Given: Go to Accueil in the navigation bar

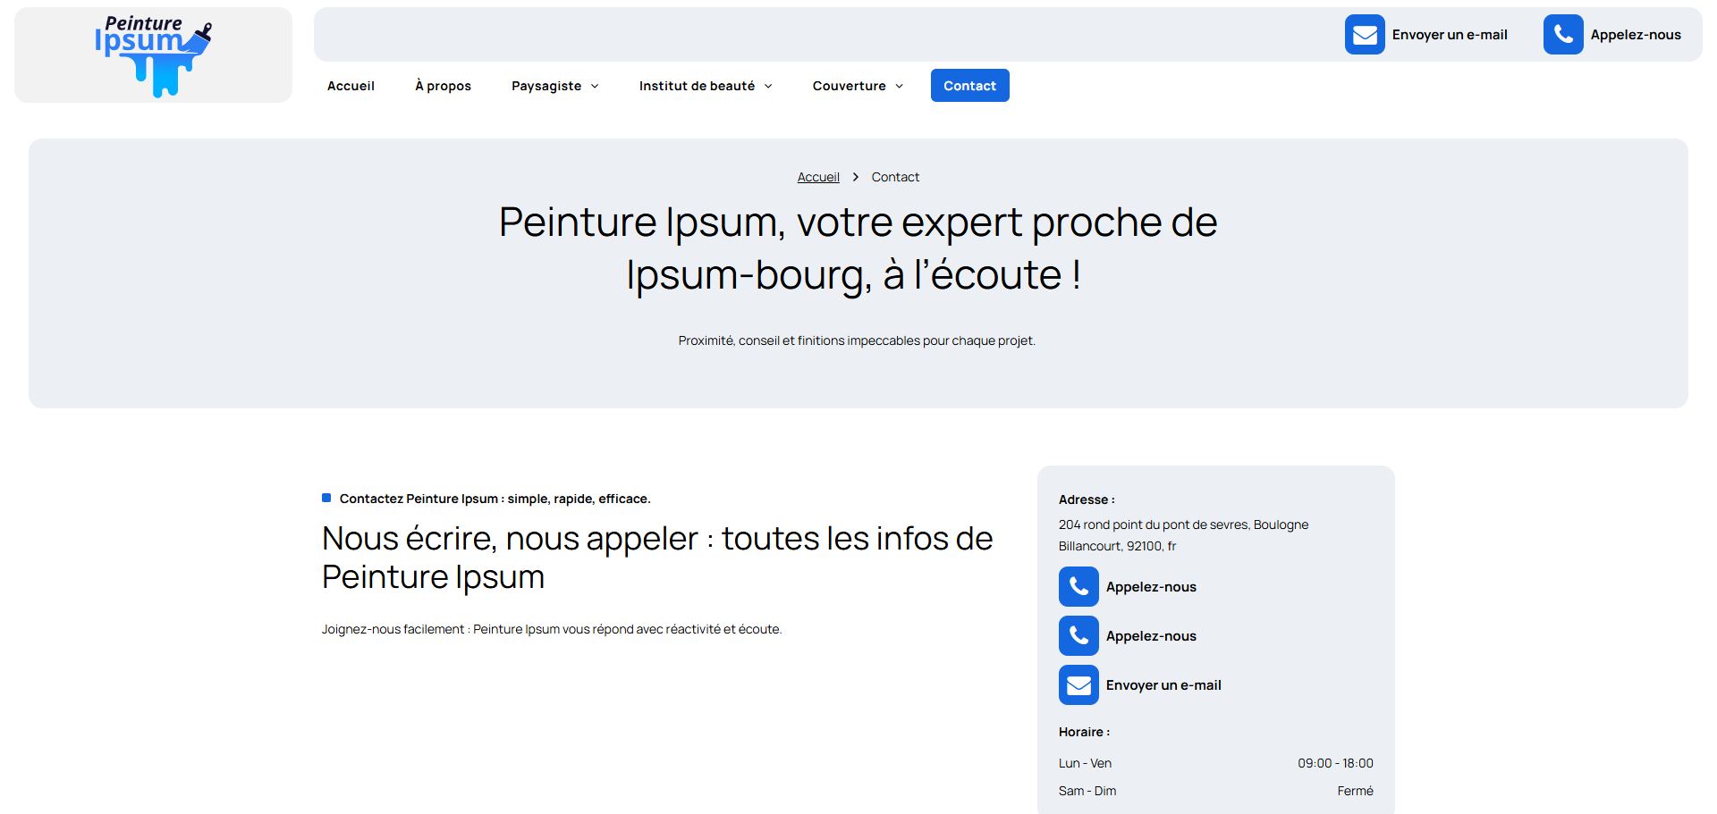Looking at the screenshot, I should coord(351,86).
